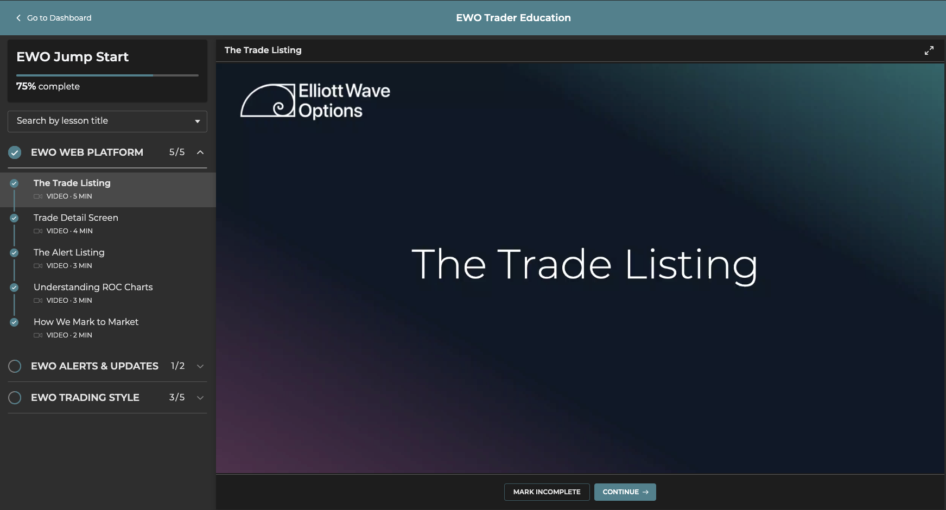
Task: Toggle the EWO TRADING STYLE completion circle
Action: click(15, 398)
